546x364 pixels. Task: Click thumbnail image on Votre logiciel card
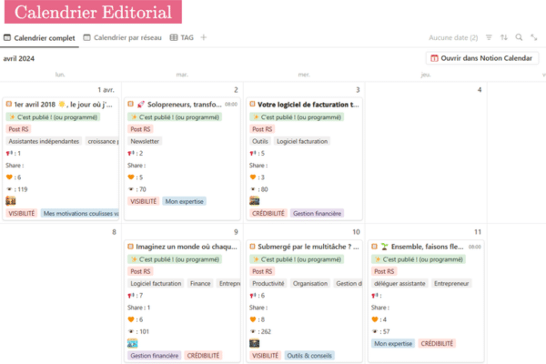255,201
